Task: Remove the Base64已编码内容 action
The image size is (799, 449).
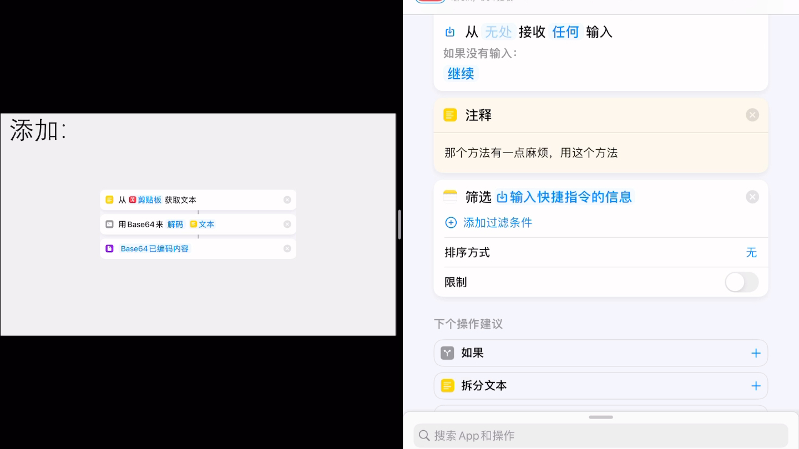Action: 287,249
